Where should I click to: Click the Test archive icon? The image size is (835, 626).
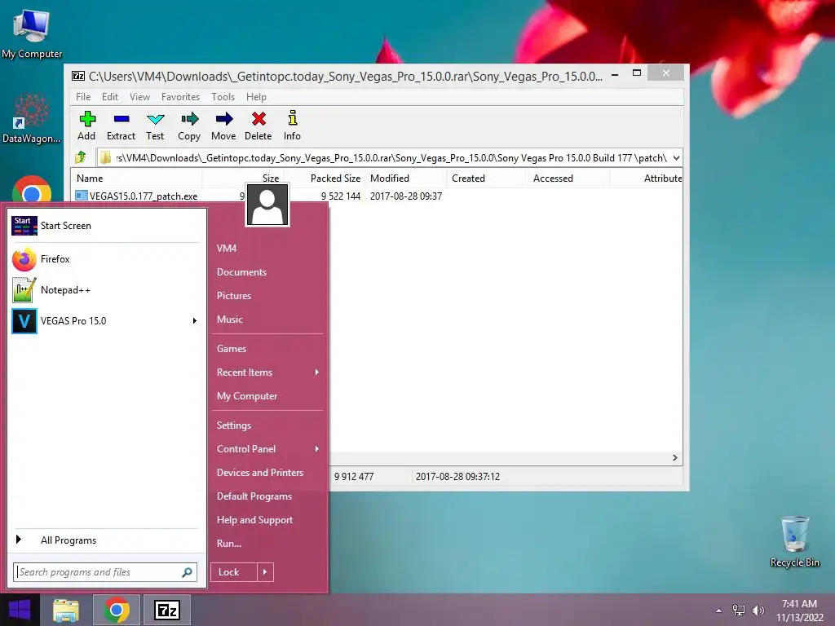pyautogui.click(x=155, y=126)
